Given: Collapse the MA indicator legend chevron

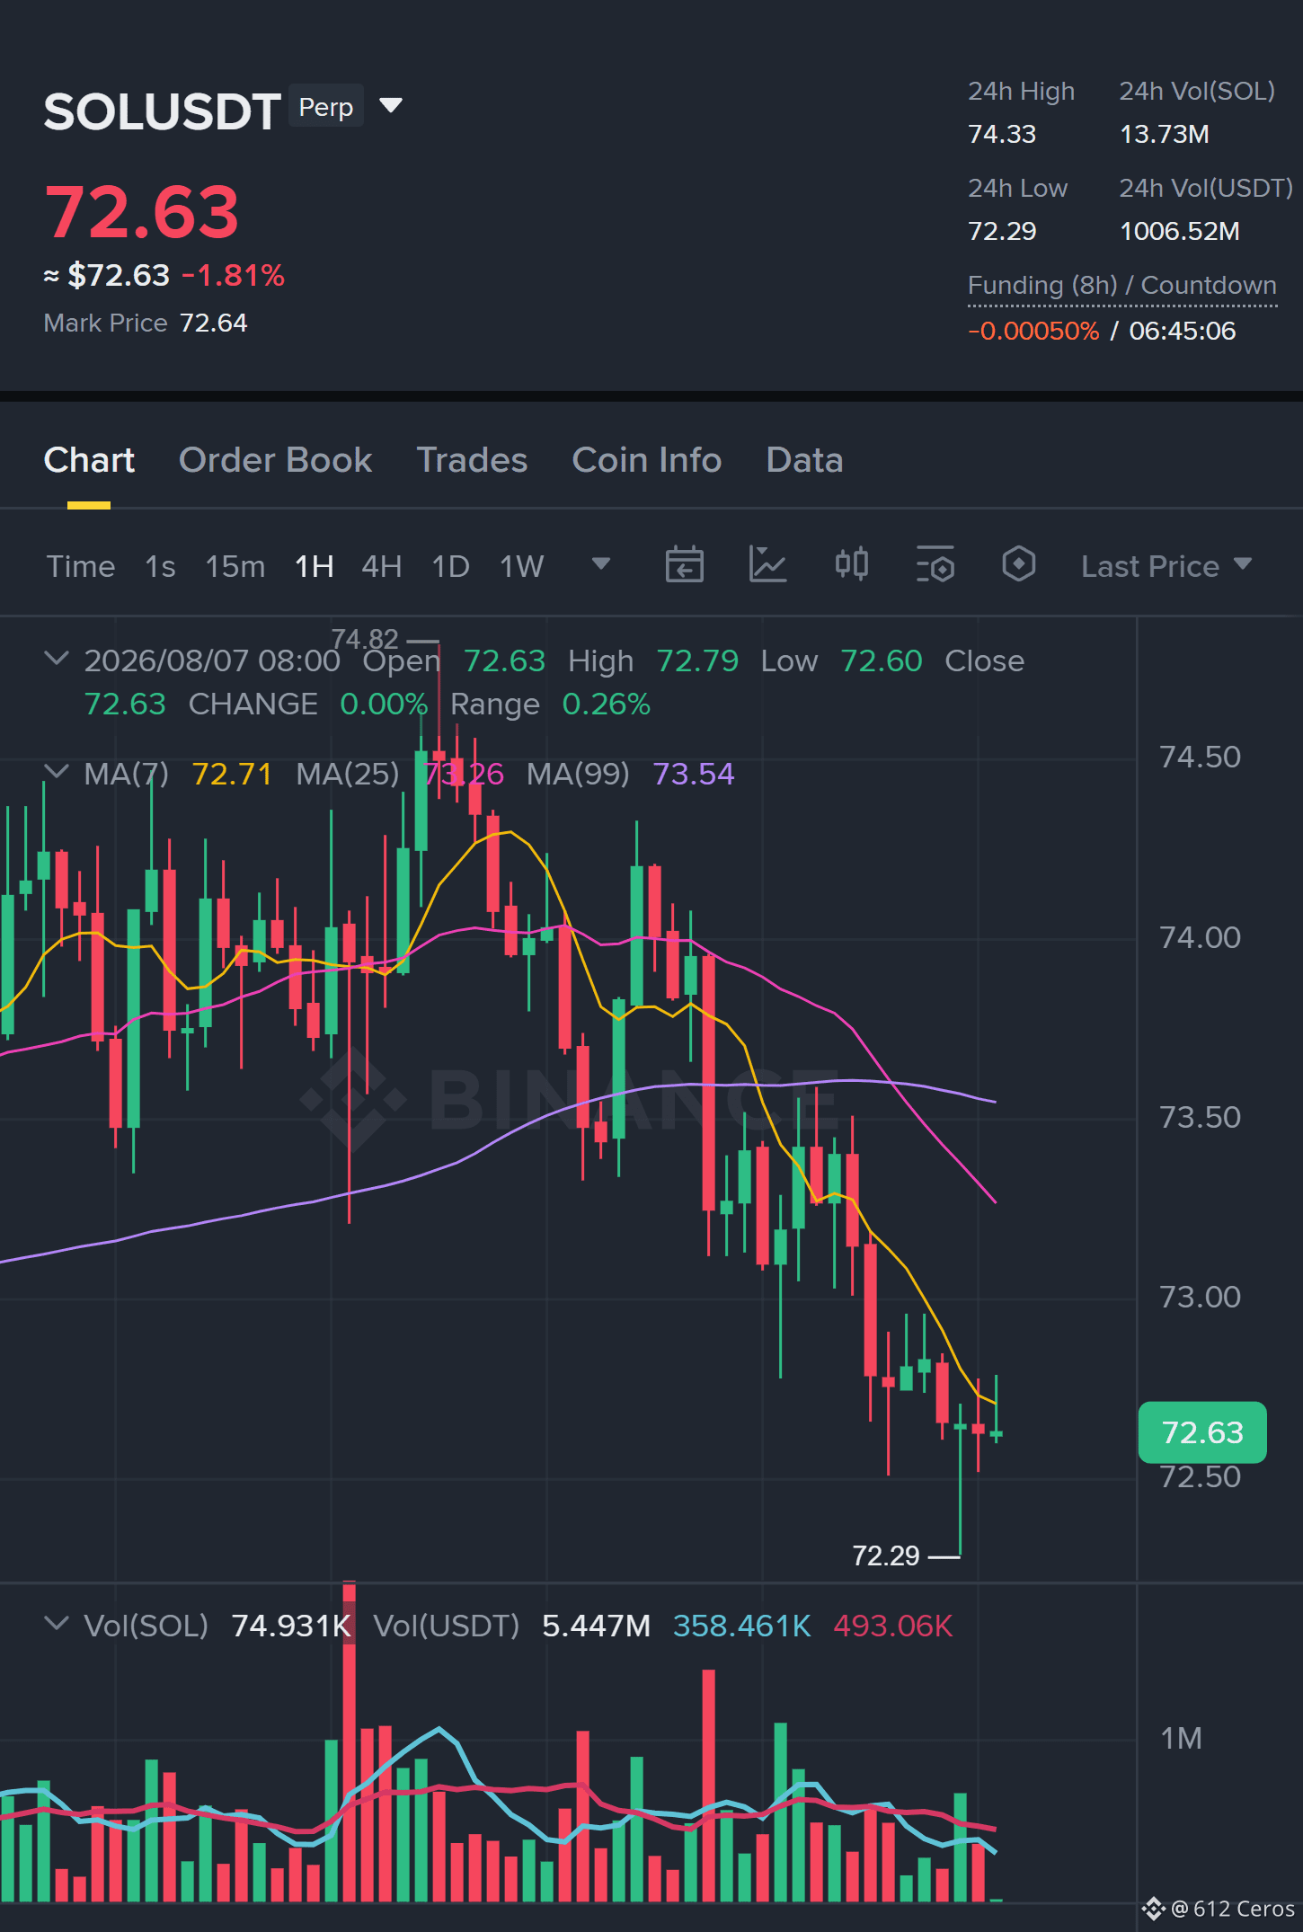Looking at the screenshot, I should [x=57, y=772].
